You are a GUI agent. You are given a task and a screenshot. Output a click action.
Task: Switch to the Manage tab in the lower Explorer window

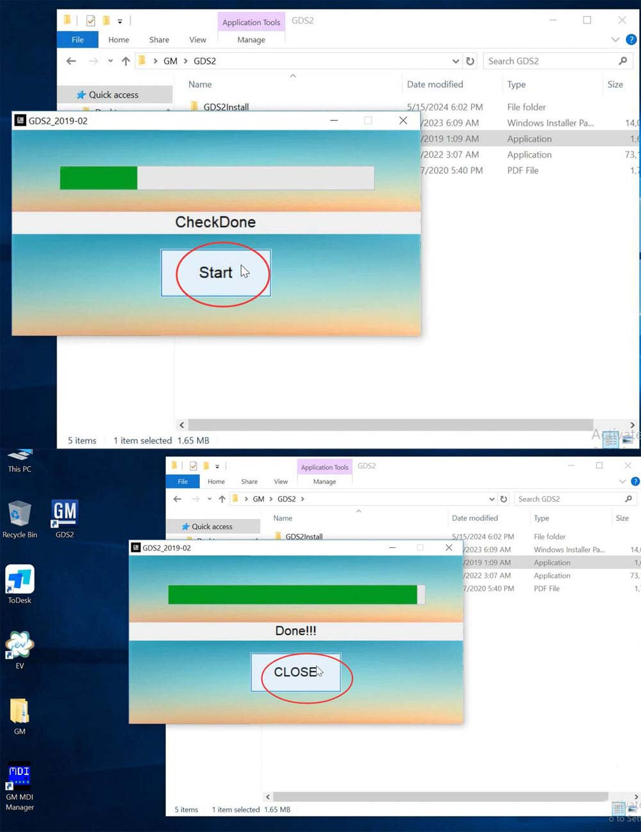click(x=324, y=482)
